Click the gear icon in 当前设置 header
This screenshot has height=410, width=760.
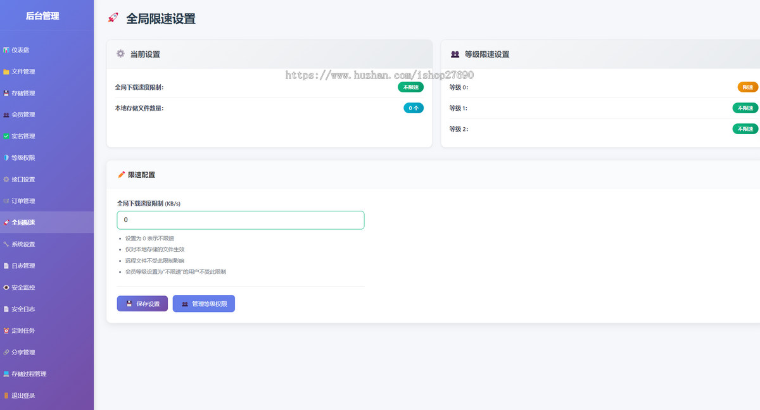pyautogui.click(x=120, y=54)
